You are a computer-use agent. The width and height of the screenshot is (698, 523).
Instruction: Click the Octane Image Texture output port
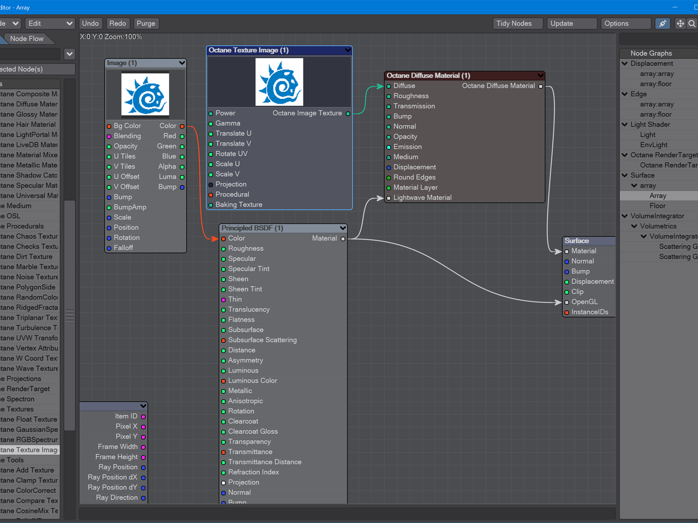point(348,114)
